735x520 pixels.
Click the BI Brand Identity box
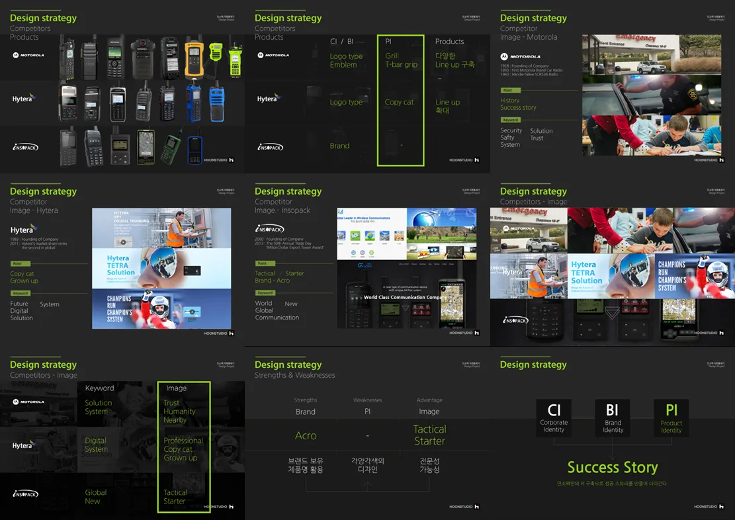pyautogui.click(x=613, y=417)
